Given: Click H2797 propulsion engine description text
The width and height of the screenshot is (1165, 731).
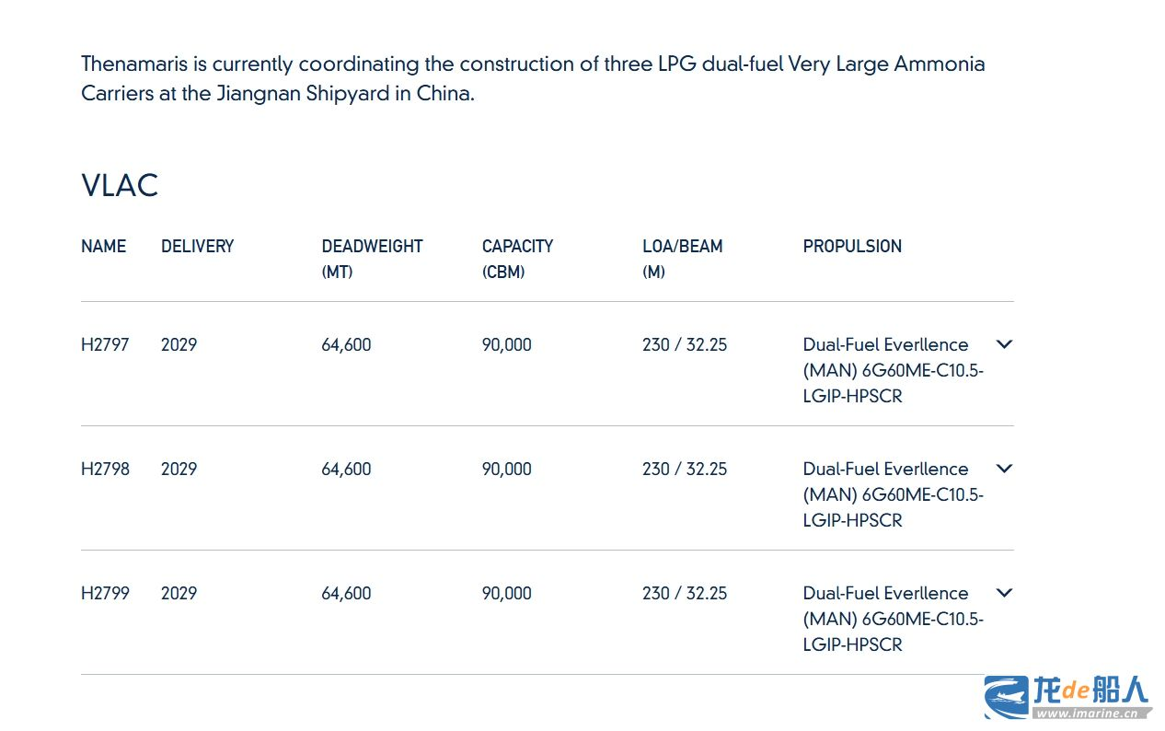Looking at the screenshot, I should 893,370.
